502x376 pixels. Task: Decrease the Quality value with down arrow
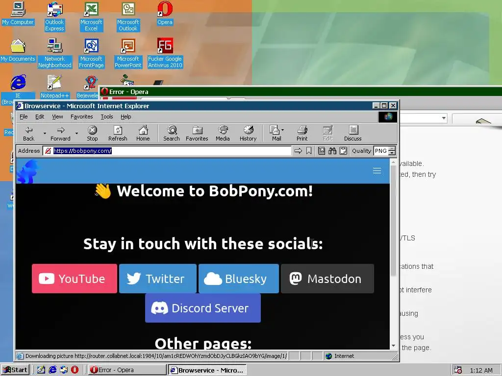pyautogui.click(x=392, y=153)
